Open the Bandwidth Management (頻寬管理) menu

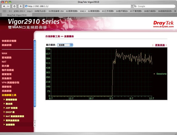click(x=7, y=74)
